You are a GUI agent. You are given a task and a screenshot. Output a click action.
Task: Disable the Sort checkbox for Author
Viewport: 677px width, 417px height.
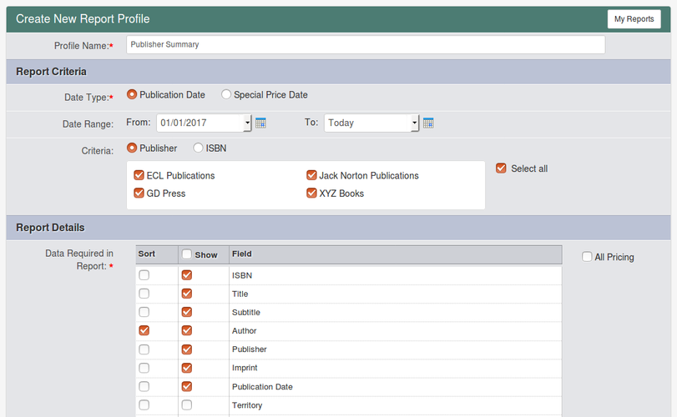click(x=144, y=331)
